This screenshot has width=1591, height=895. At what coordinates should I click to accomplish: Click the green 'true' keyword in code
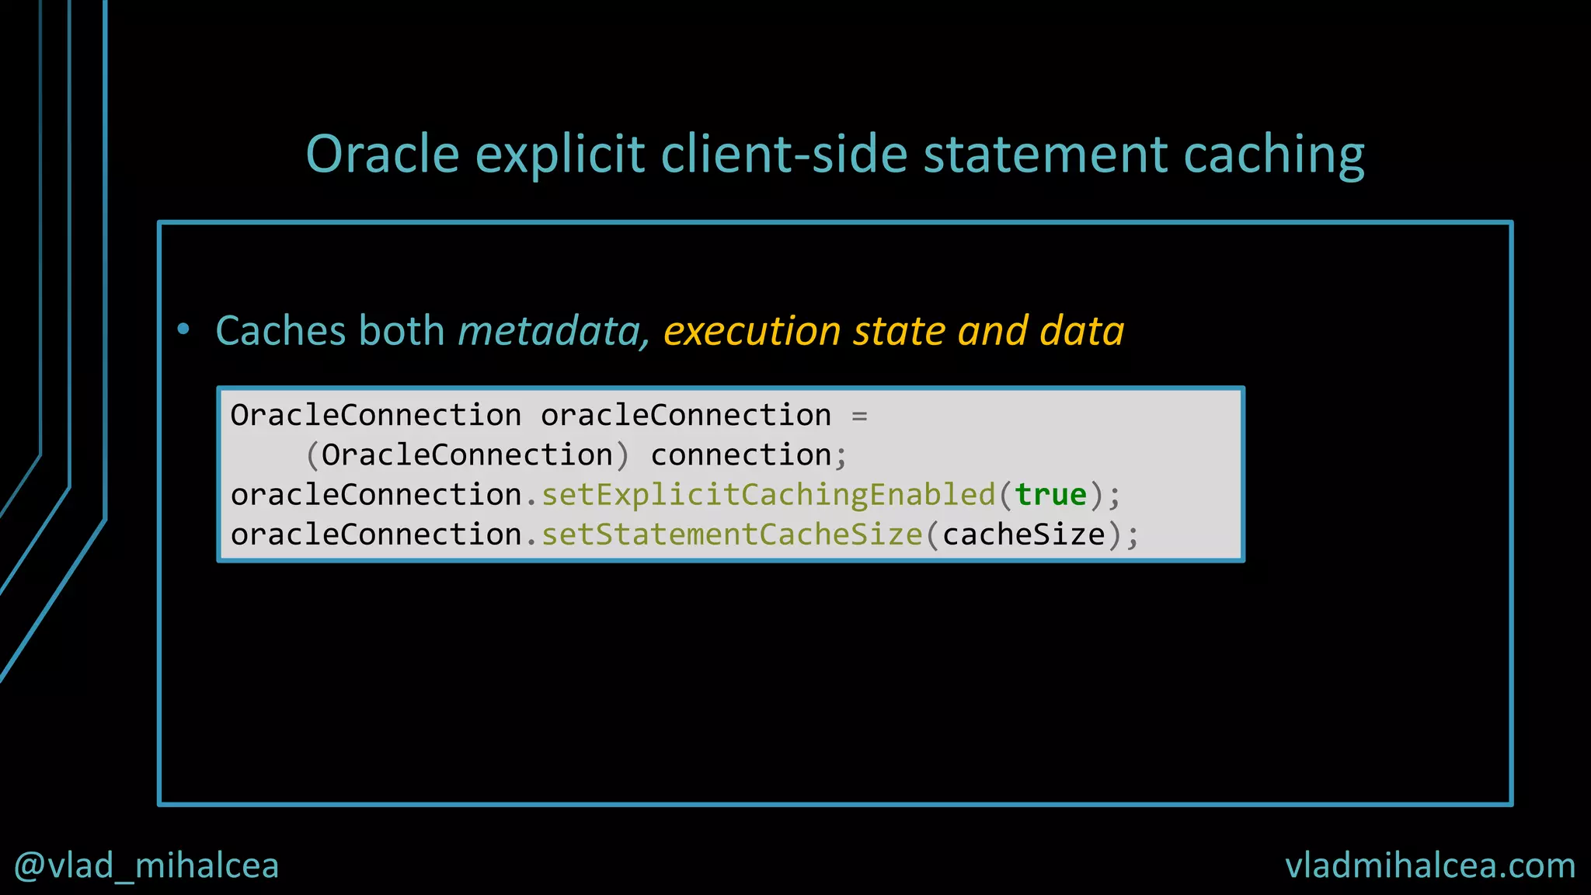1050,495
